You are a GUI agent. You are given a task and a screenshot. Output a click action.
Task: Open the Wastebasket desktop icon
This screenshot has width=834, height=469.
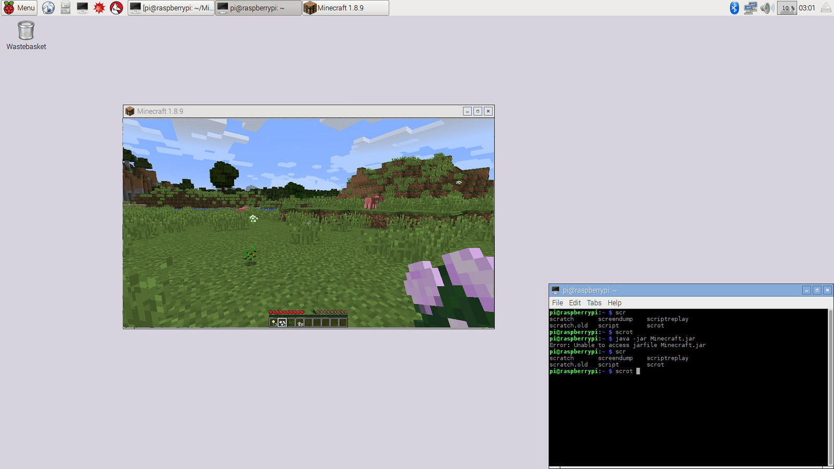click(x=26, y=35)
